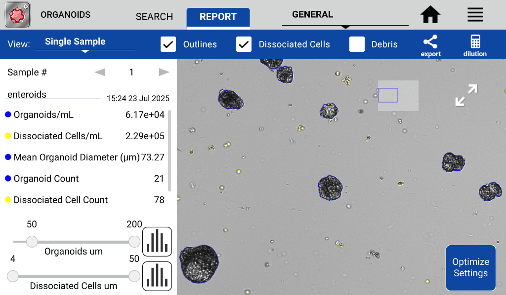Switch to the REPORT tab

click(x=218, y=17)
